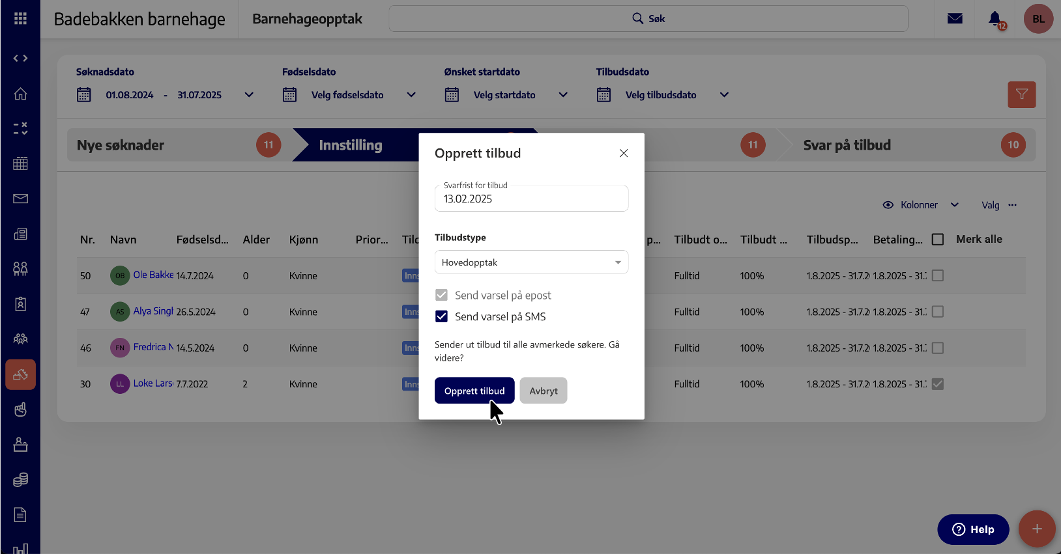Open the Tilbudstype Hovedopptak dropdown
The width and height of the screenshot is (1061, 554).
531,262
